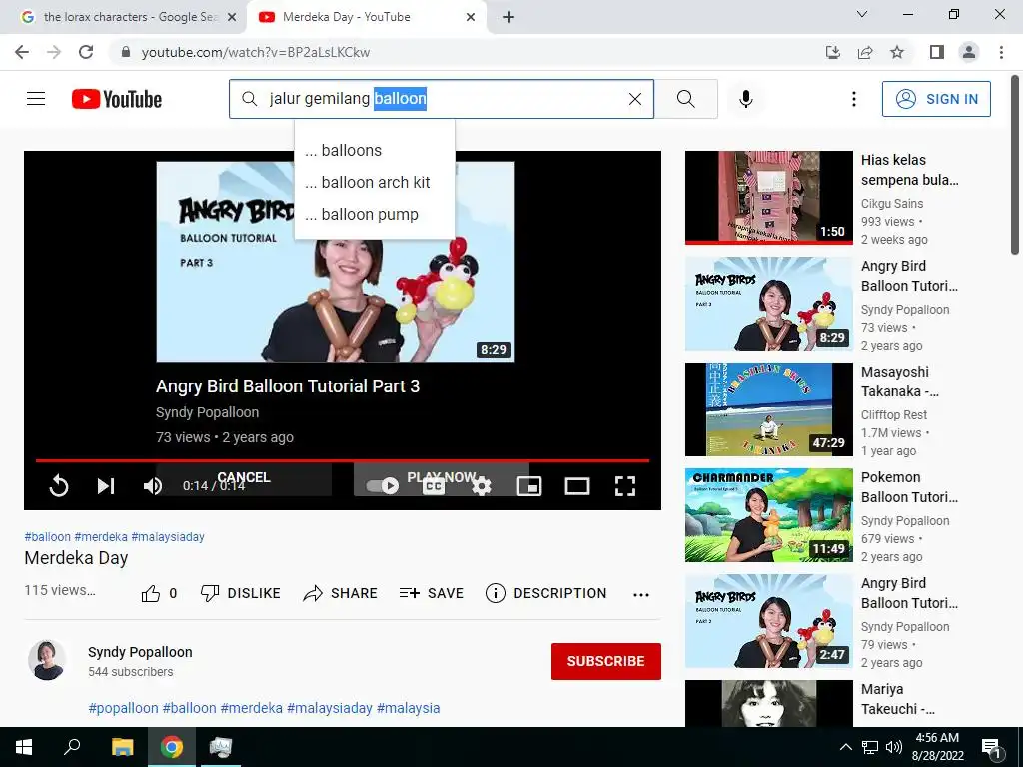Clear the search box with the X
This screenshot has height=767, width=1023.
634,99
